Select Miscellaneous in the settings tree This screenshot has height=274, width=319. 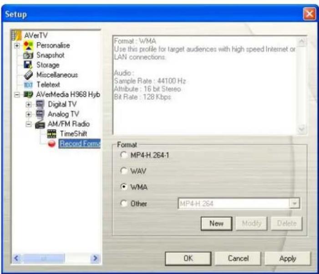[57, 75]
